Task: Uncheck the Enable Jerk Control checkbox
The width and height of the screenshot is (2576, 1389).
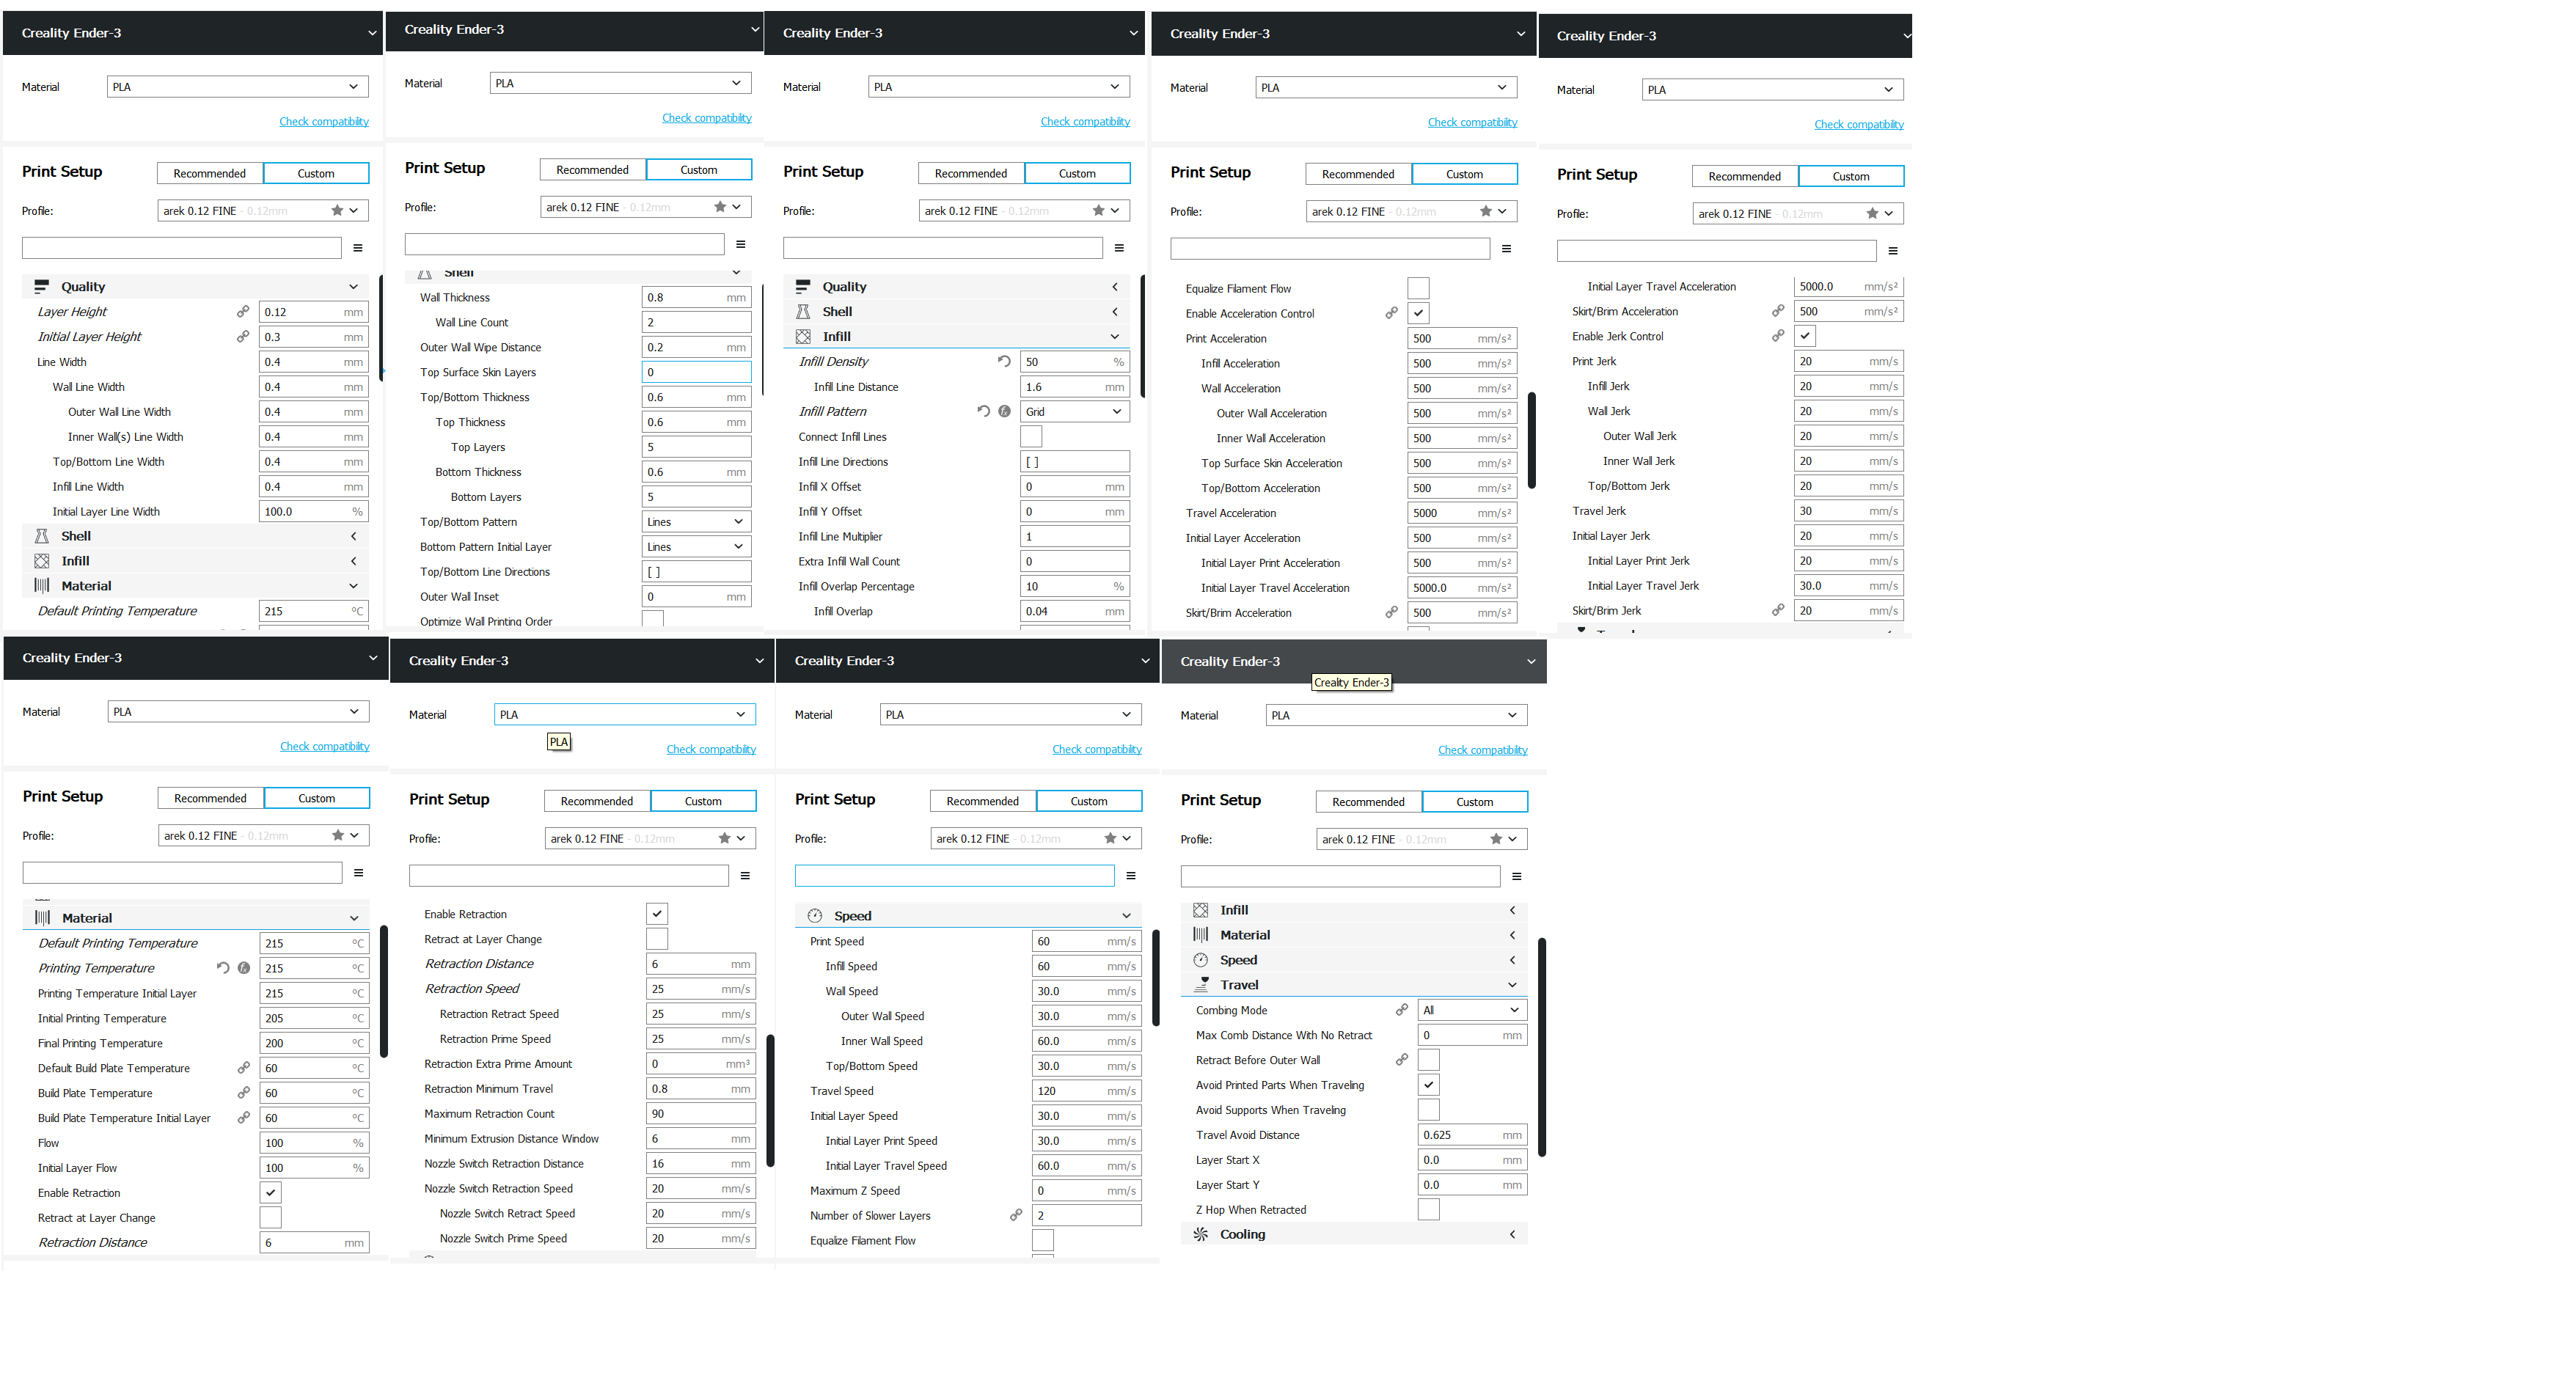Action: 1805,336
